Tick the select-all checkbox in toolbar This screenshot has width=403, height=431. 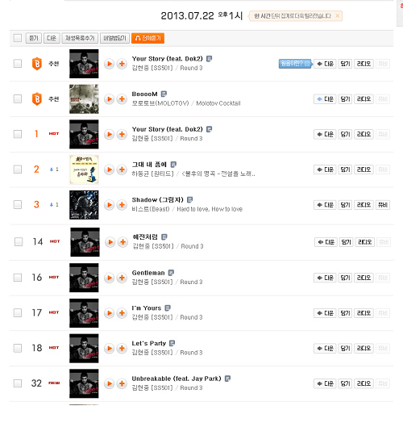pos(18,38)
